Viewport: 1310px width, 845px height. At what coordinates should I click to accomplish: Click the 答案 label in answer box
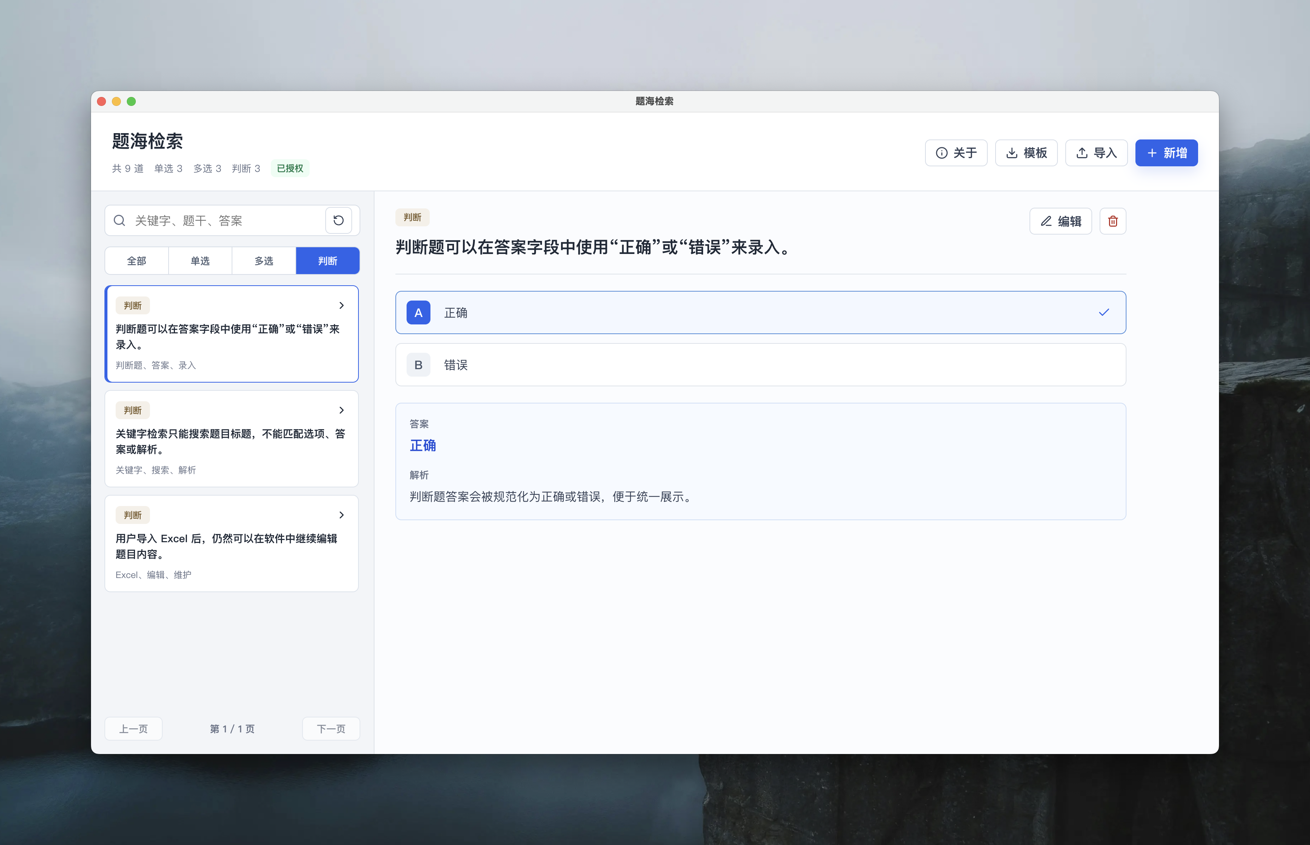tap(419, 424)
